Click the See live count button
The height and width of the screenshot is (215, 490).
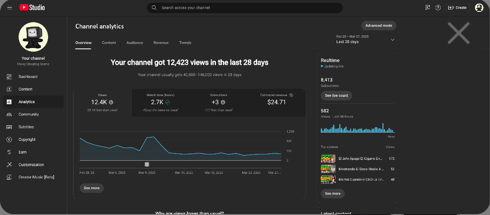pos(336,96)
